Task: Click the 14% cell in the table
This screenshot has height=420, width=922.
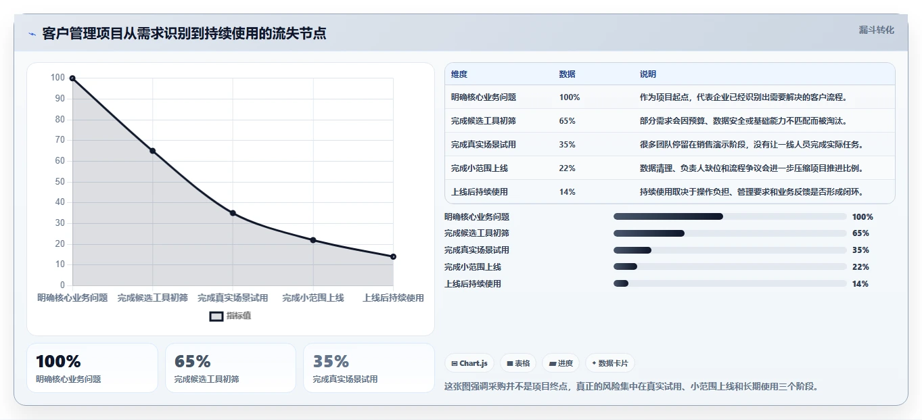Action: (568, 192)
